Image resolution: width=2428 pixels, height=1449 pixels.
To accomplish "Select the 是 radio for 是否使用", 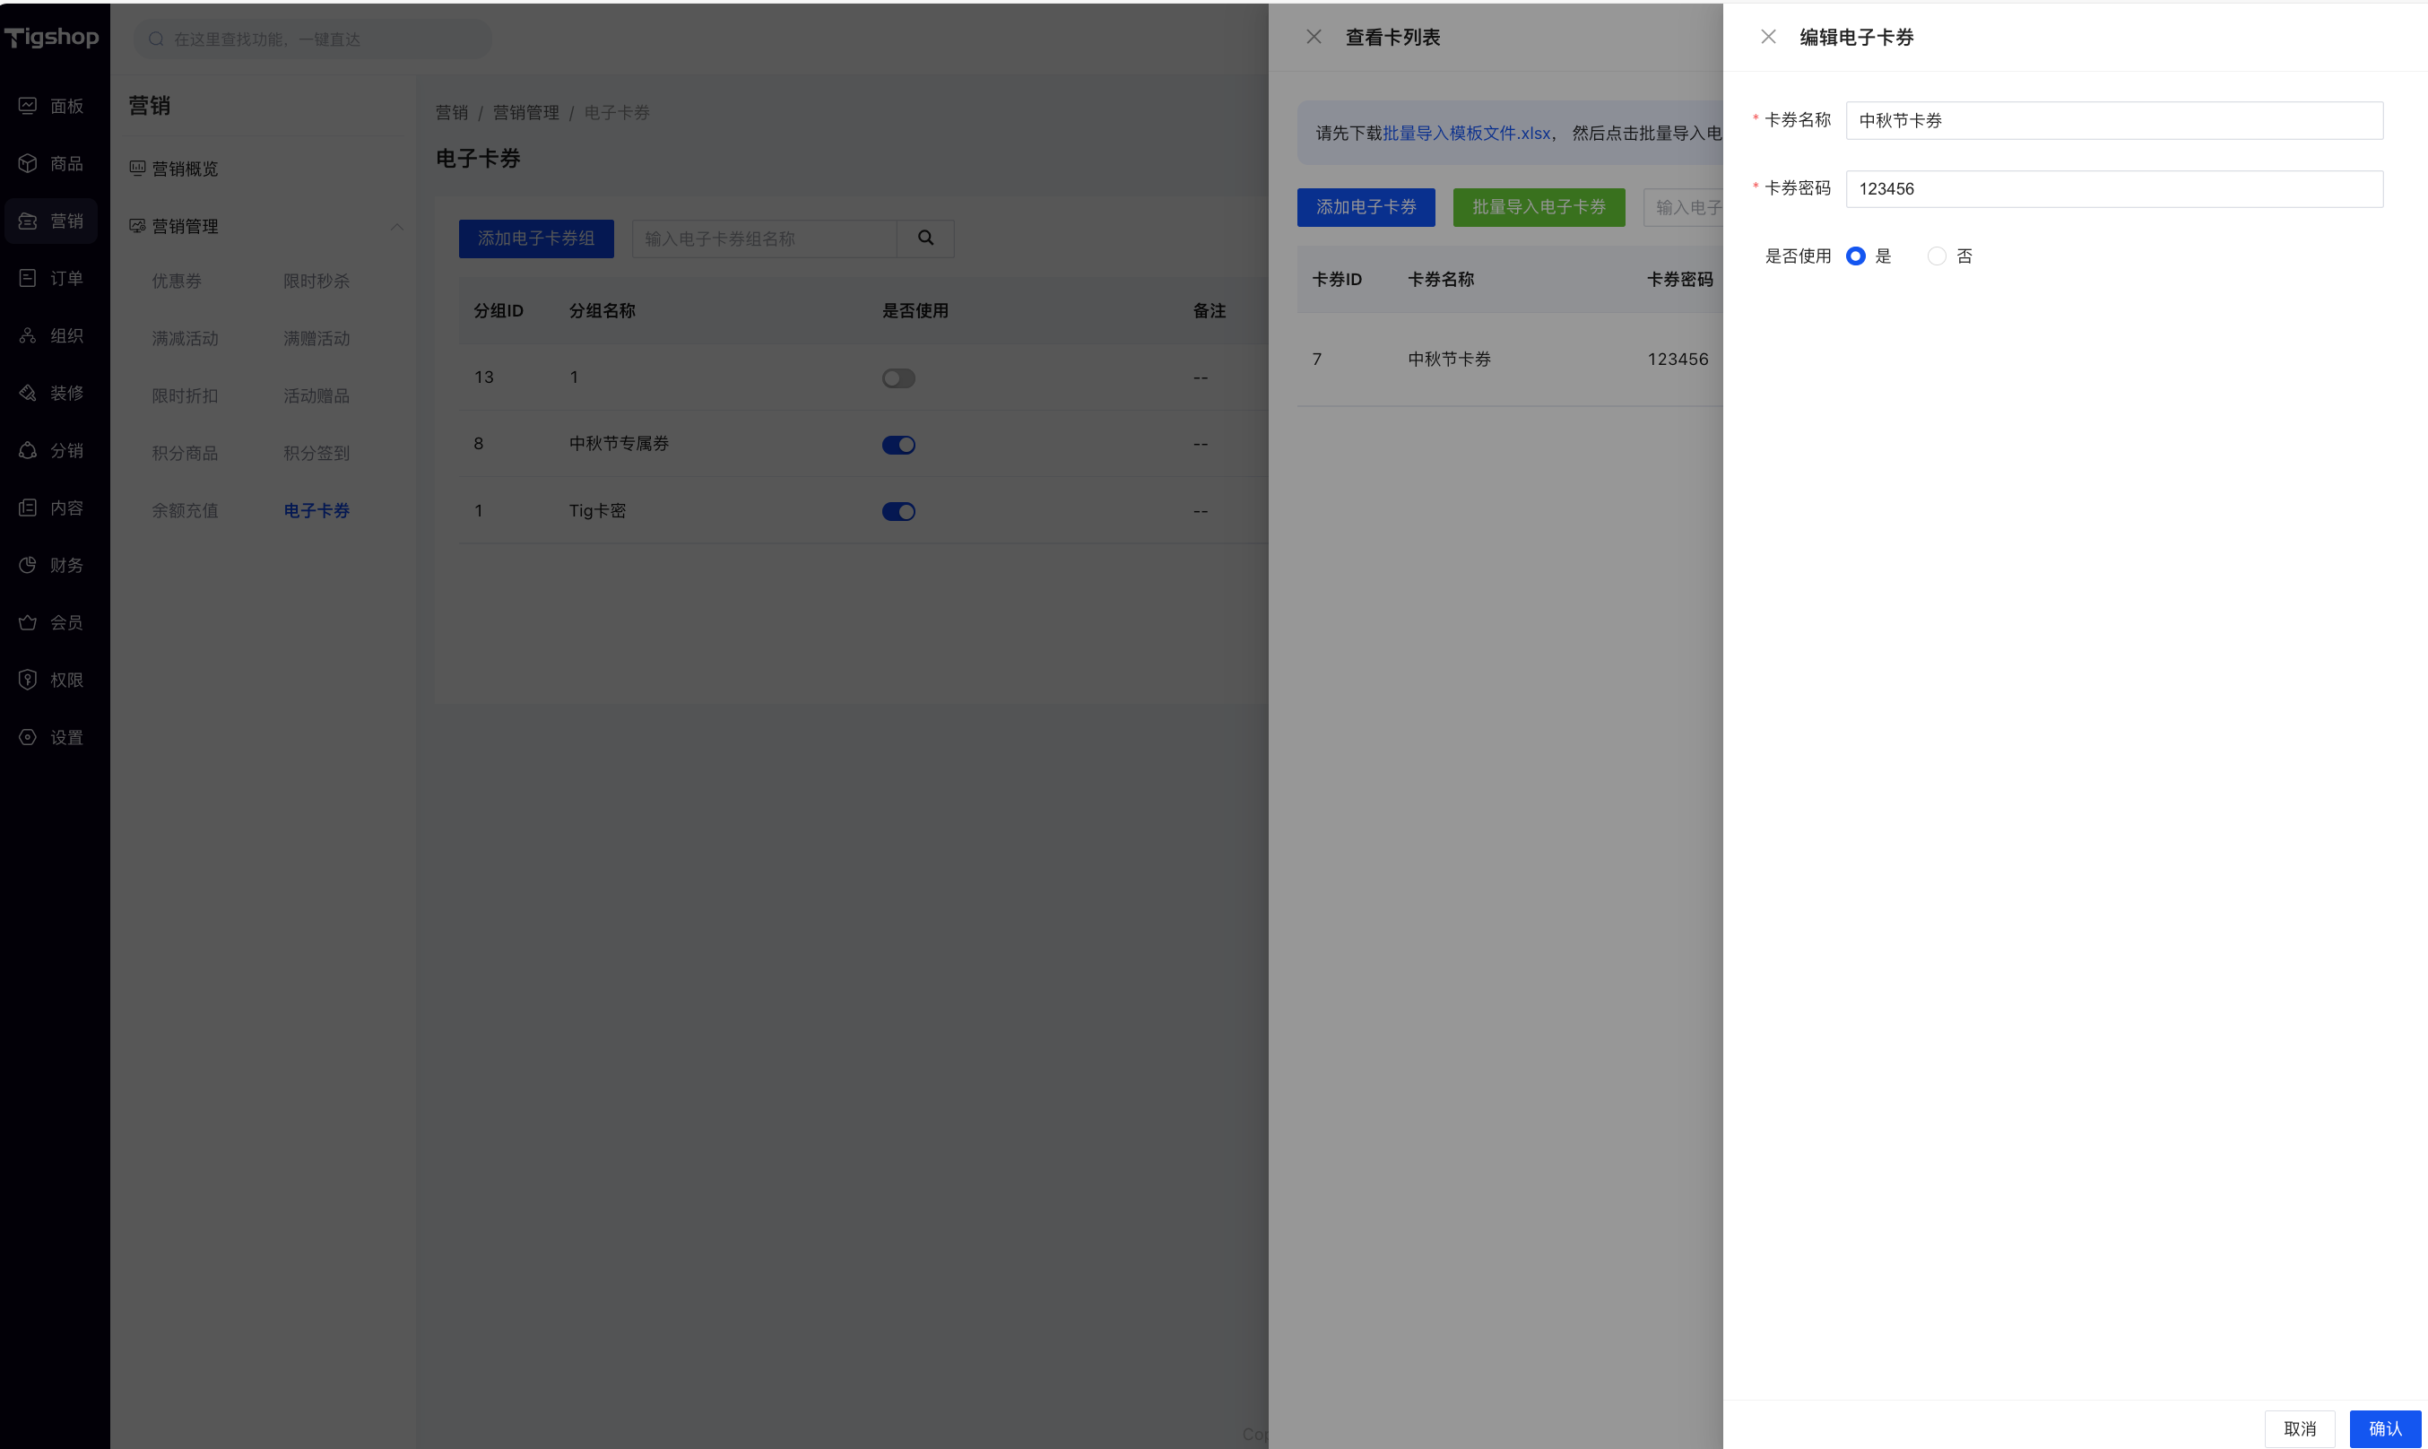I will (x=1855, y=256).
